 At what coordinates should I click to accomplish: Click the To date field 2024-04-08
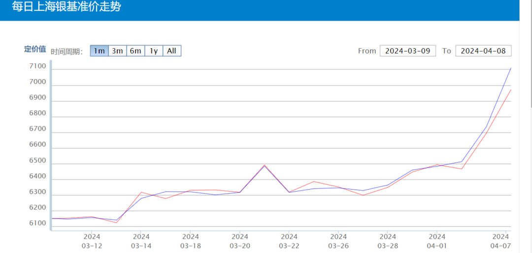click(x=483, y=51)
